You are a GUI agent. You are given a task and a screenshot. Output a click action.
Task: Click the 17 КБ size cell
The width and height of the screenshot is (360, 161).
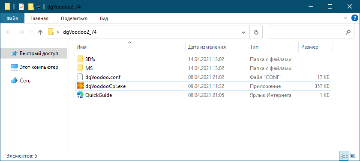point(323,77)
